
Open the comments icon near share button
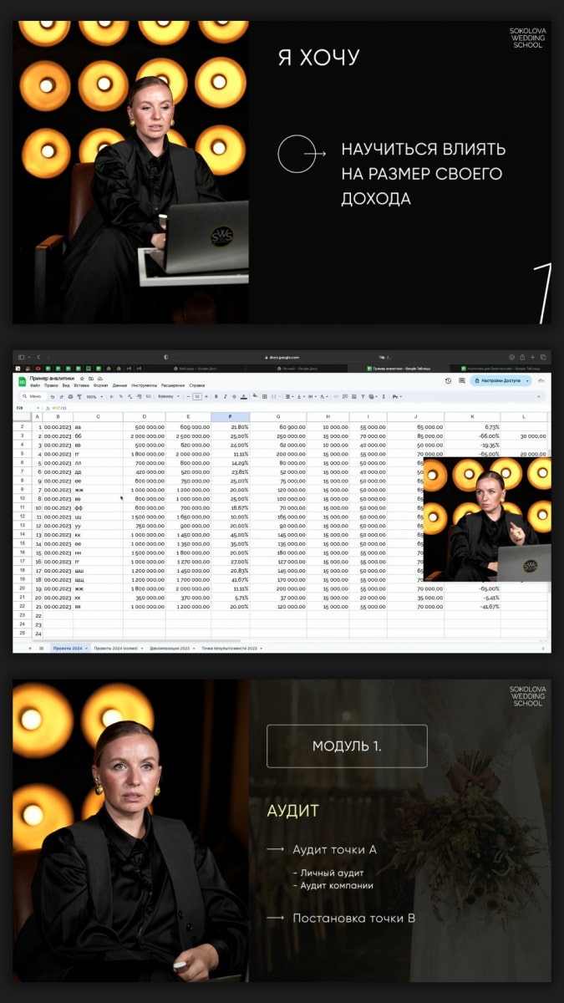[x=461, y=380]
